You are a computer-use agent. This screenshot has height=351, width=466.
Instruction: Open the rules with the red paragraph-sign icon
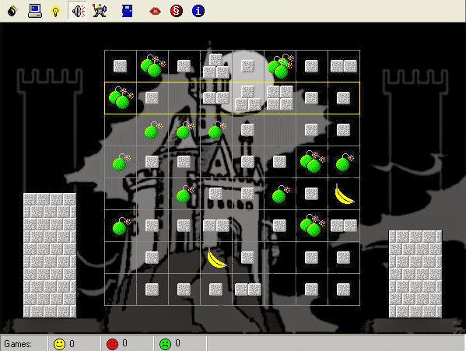[177, 11]
